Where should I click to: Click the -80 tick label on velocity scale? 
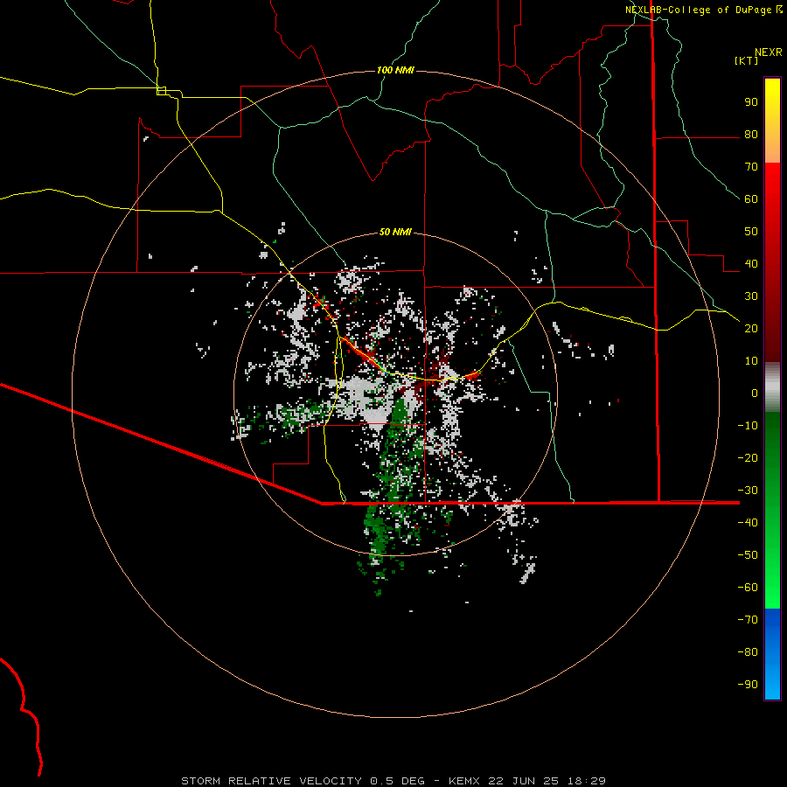click(x=748, y=652)
